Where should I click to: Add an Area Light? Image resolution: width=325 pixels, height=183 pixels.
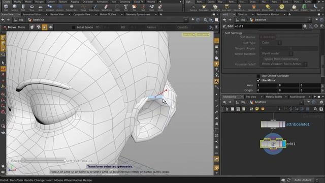click(x=226, y=8)
